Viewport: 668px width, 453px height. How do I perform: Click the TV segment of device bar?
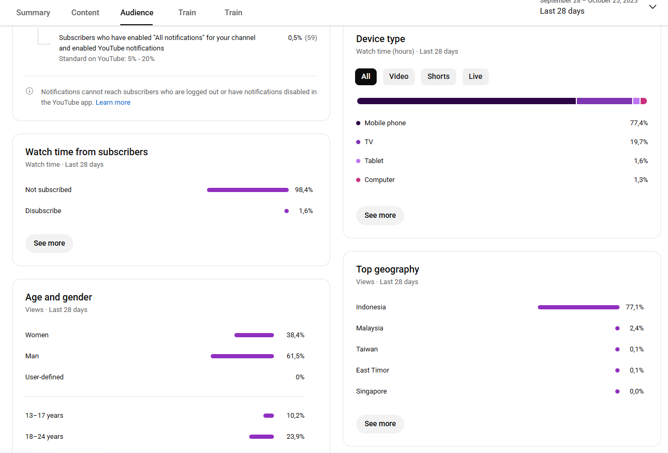(604, 101)
